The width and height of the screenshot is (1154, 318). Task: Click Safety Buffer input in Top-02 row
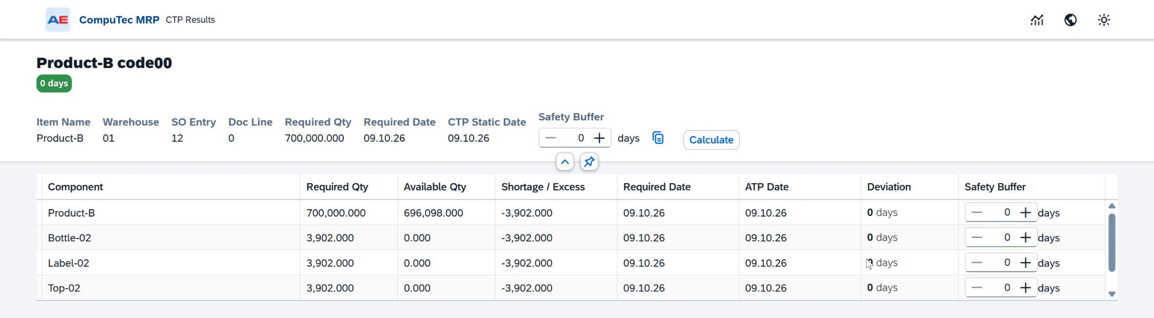pyautogui.click(x=1001, y=288)
